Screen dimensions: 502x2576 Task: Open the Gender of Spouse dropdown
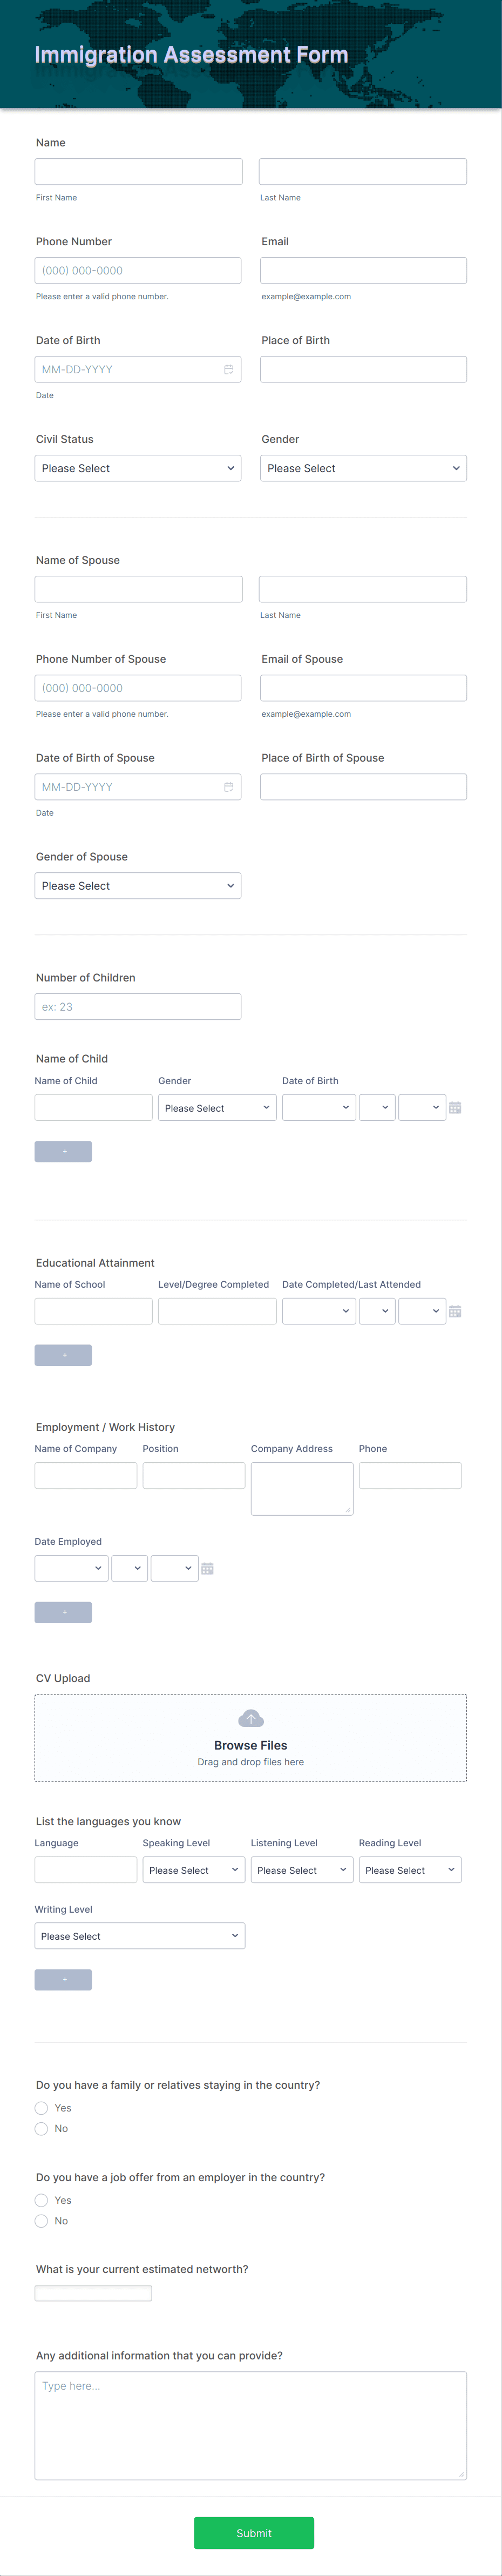point(138,885)
